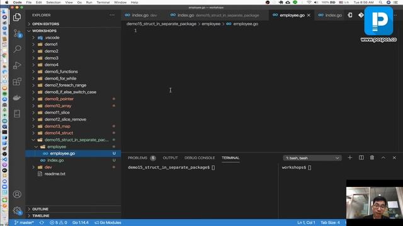Expand the .vscode folder
The width and height of the screenshot is (403, 226).
coord(73,38)
